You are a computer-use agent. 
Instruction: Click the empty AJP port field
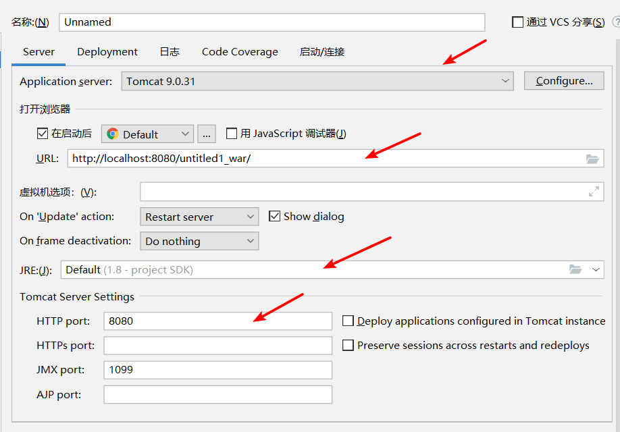pyautogui.click(x=218, y=394)
